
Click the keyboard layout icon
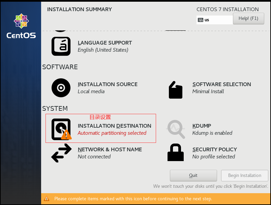pos(201,20)
